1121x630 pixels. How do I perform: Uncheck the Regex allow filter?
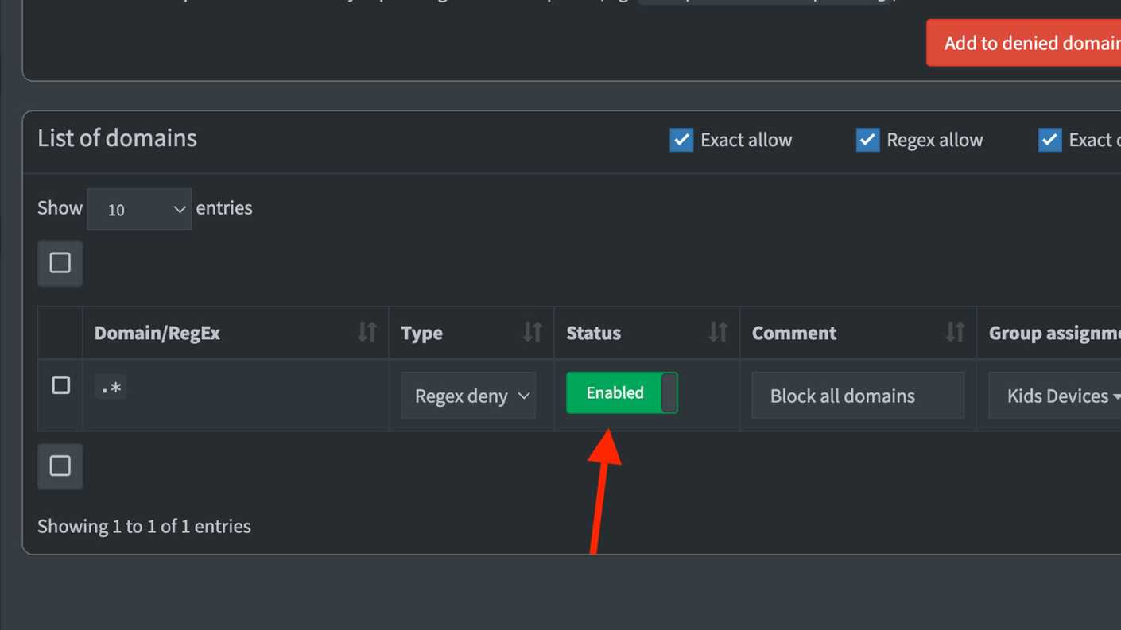[867, 140]
